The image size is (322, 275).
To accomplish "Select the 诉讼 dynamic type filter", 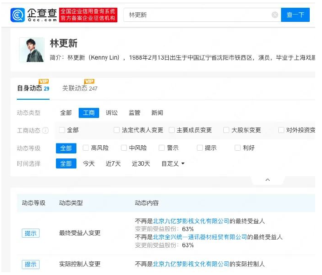I will tap(112, 113).
